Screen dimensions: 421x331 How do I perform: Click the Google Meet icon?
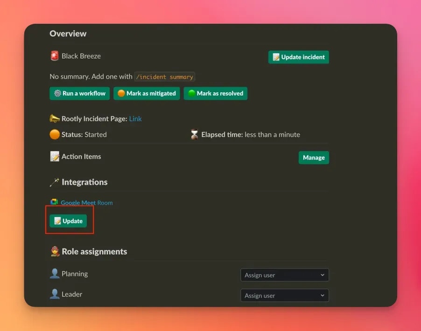click(54, 202)
